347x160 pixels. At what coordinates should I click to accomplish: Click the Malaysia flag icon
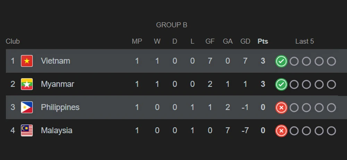pos(27,131)
